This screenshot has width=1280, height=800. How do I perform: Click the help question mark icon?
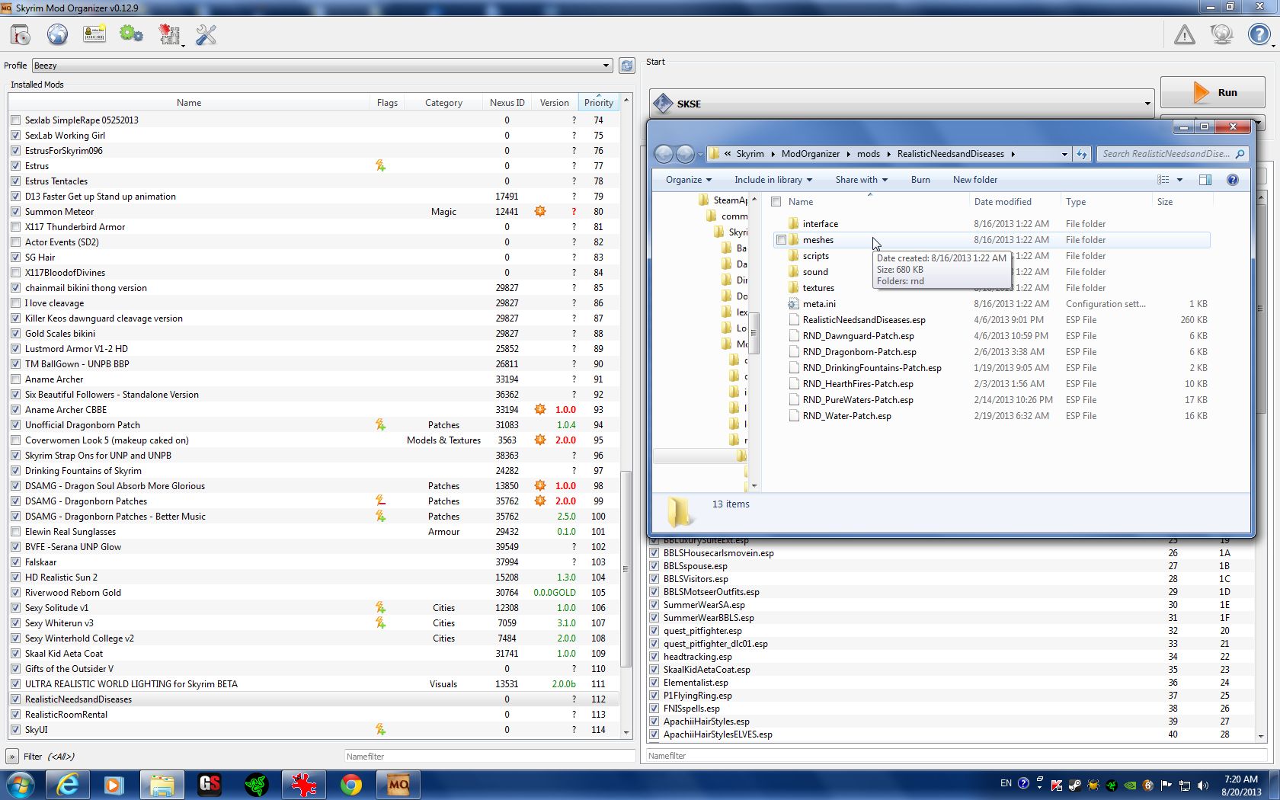tap(1258, 35)
